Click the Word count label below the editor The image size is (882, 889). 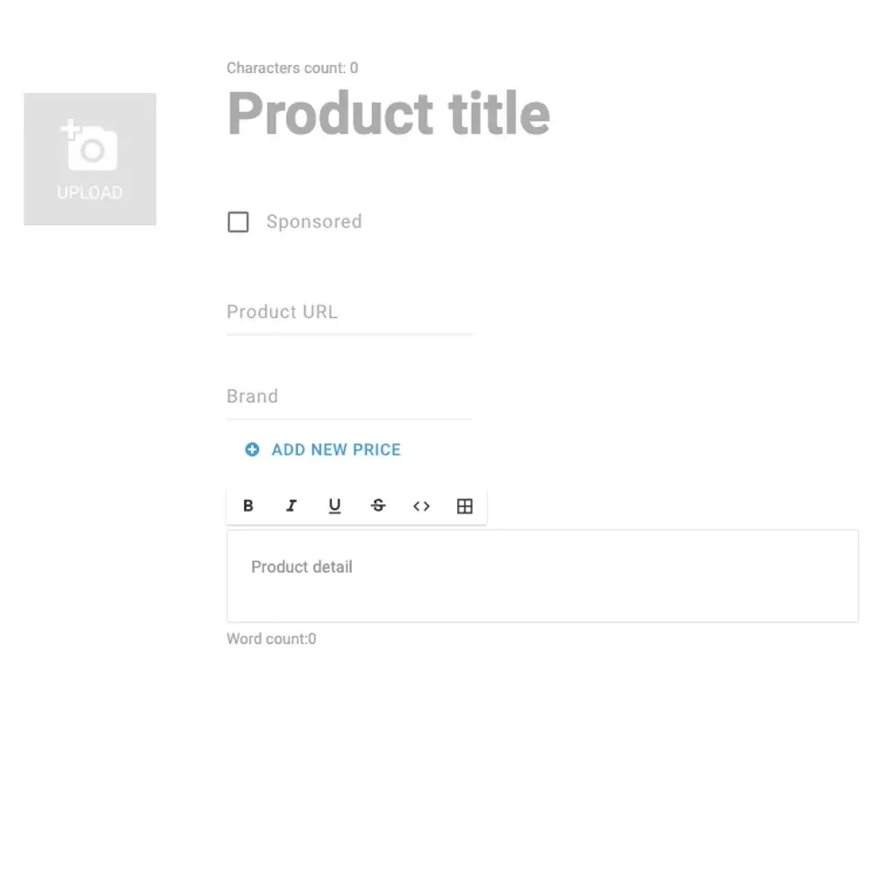pyautogui.click(x=271, y=639)
